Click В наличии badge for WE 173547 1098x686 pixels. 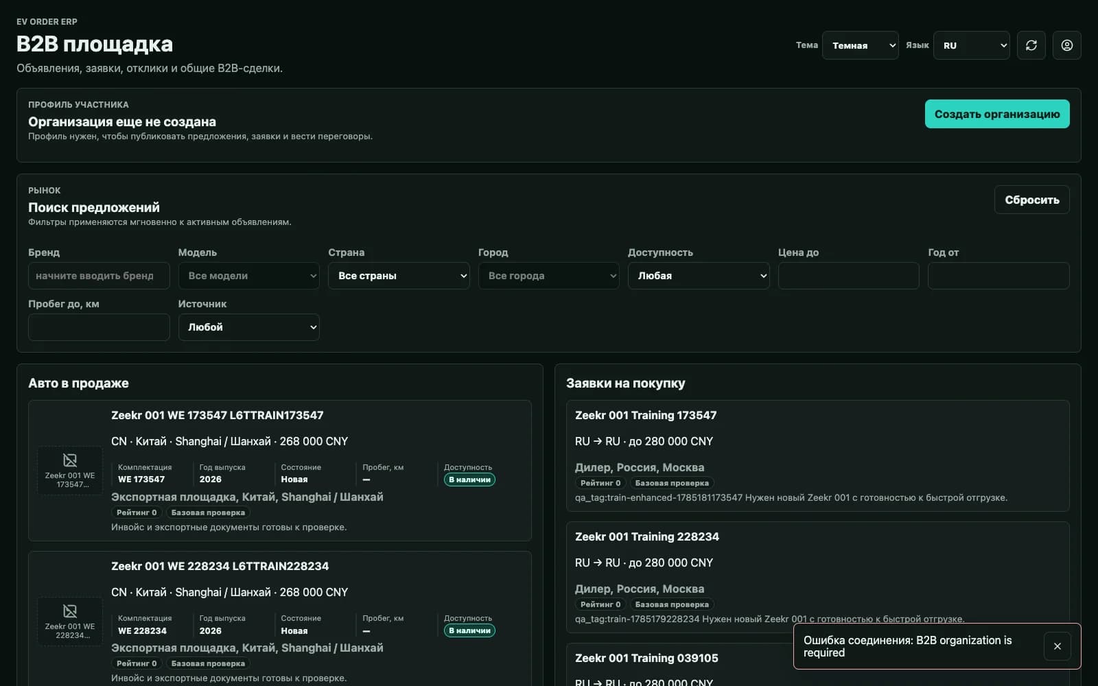coord(469,480)
